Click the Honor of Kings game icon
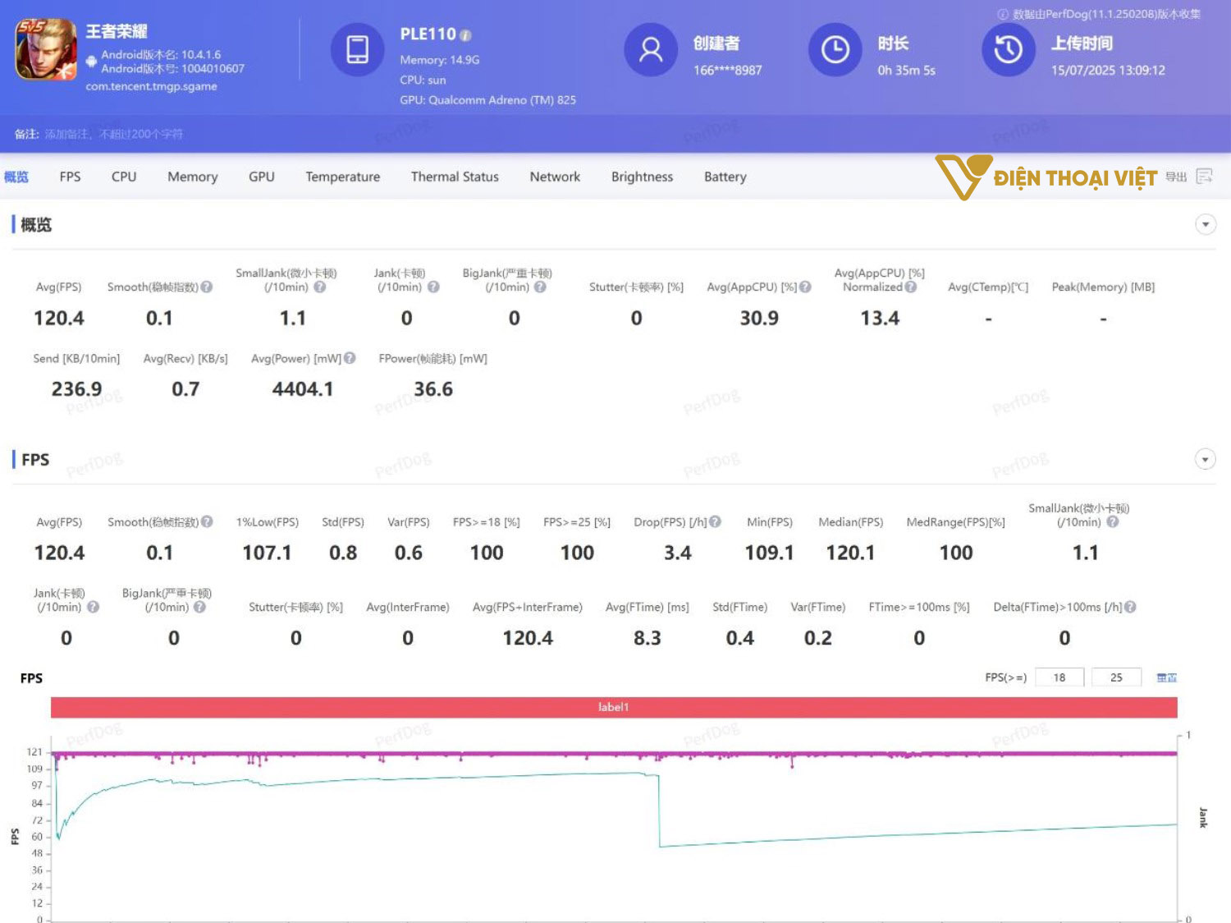 coord(46,49)
